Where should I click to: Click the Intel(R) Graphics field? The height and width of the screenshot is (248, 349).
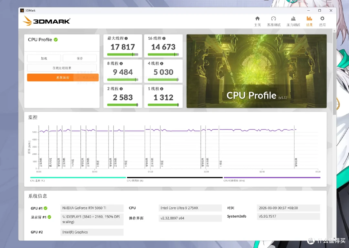[92, 232]
